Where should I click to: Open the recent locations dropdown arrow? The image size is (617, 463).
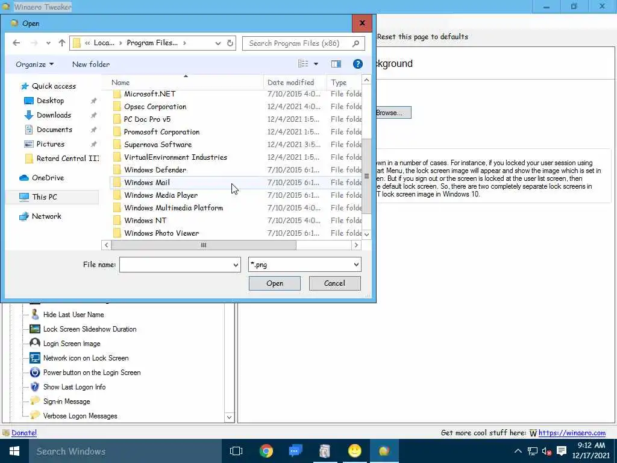click(48, 43)
